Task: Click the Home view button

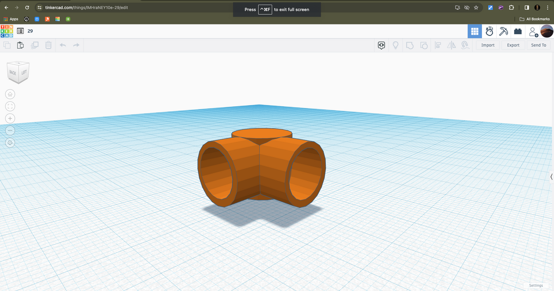Action: [x=10, y=94]
